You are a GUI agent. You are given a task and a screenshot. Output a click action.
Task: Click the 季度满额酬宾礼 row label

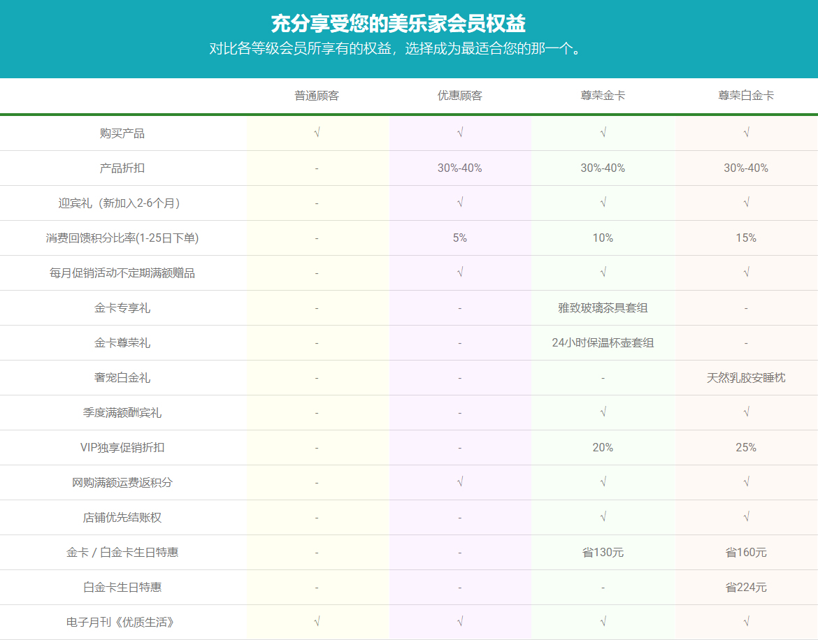tap(122, 413)
